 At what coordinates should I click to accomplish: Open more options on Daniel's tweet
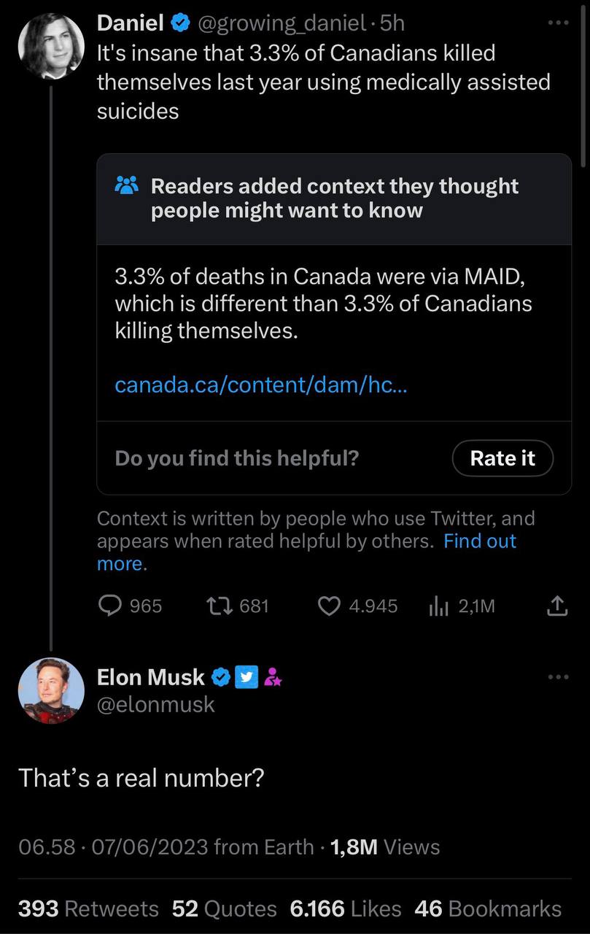point(557,23)
